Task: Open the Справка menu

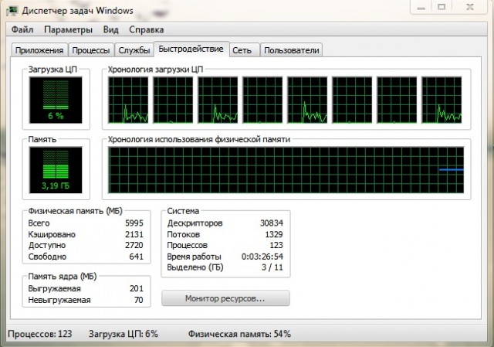Action: pyautogui.click(x=146, y=29)
